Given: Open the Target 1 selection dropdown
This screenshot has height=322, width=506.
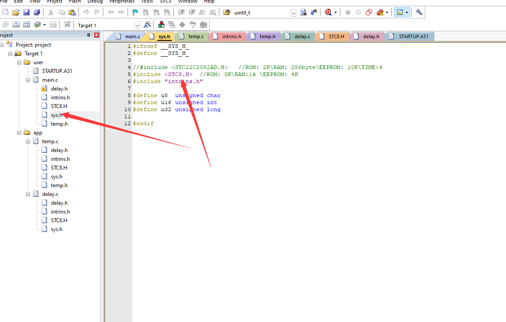Looking at the screenshot, I should point(138,25).
